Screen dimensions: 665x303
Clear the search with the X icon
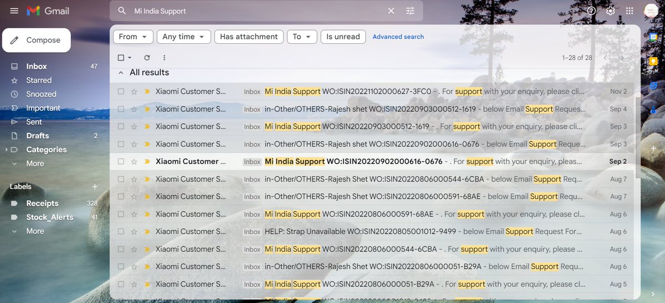click(x=391, y=11)
